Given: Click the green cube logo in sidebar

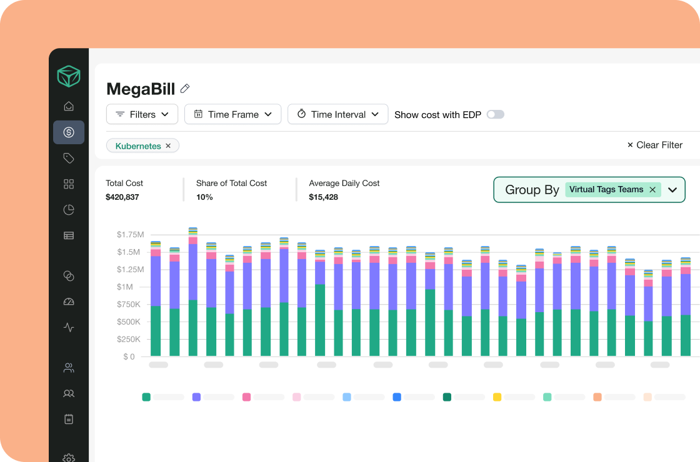Looking at the screenshot, I should 69,76.
